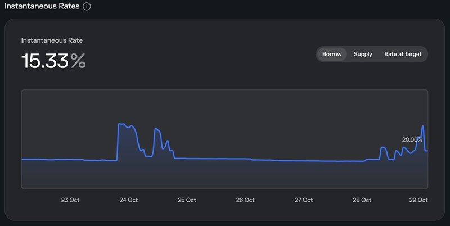Click the Instantaneous Rate label above the value
The height and width of the screenshot is (226, 450).
[52, 40]
